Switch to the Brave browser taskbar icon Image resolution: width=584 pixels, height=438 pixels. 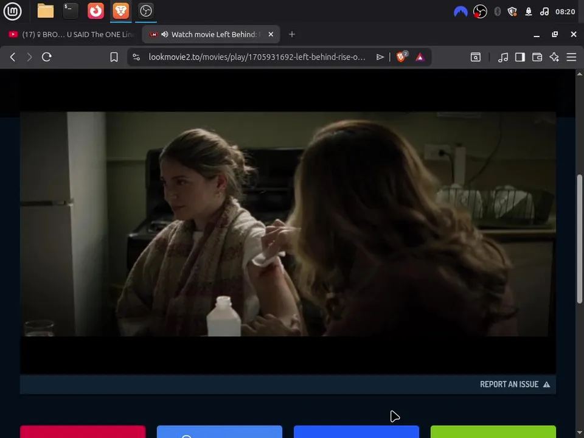(x=120, y=11)
